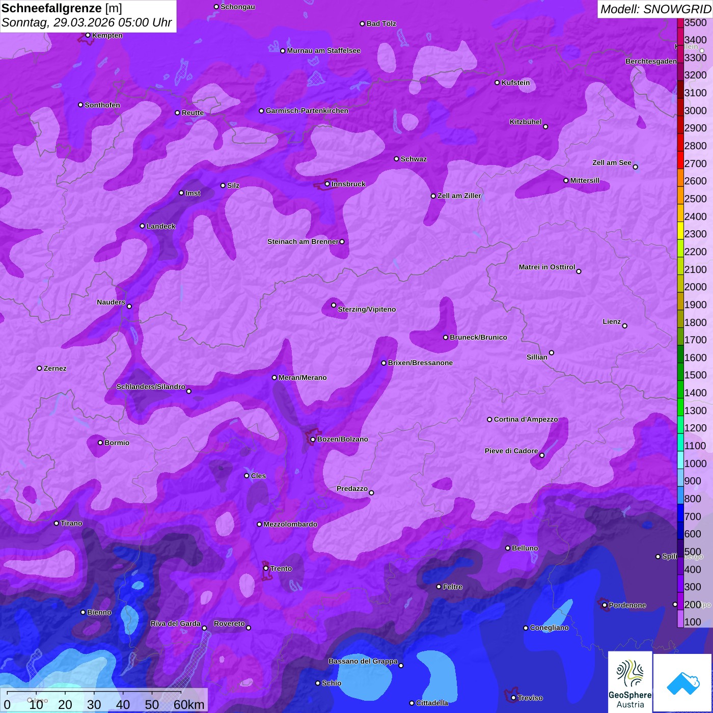Click the Tirano town marker
Screen dimensions: 713x713
point(57,523)
